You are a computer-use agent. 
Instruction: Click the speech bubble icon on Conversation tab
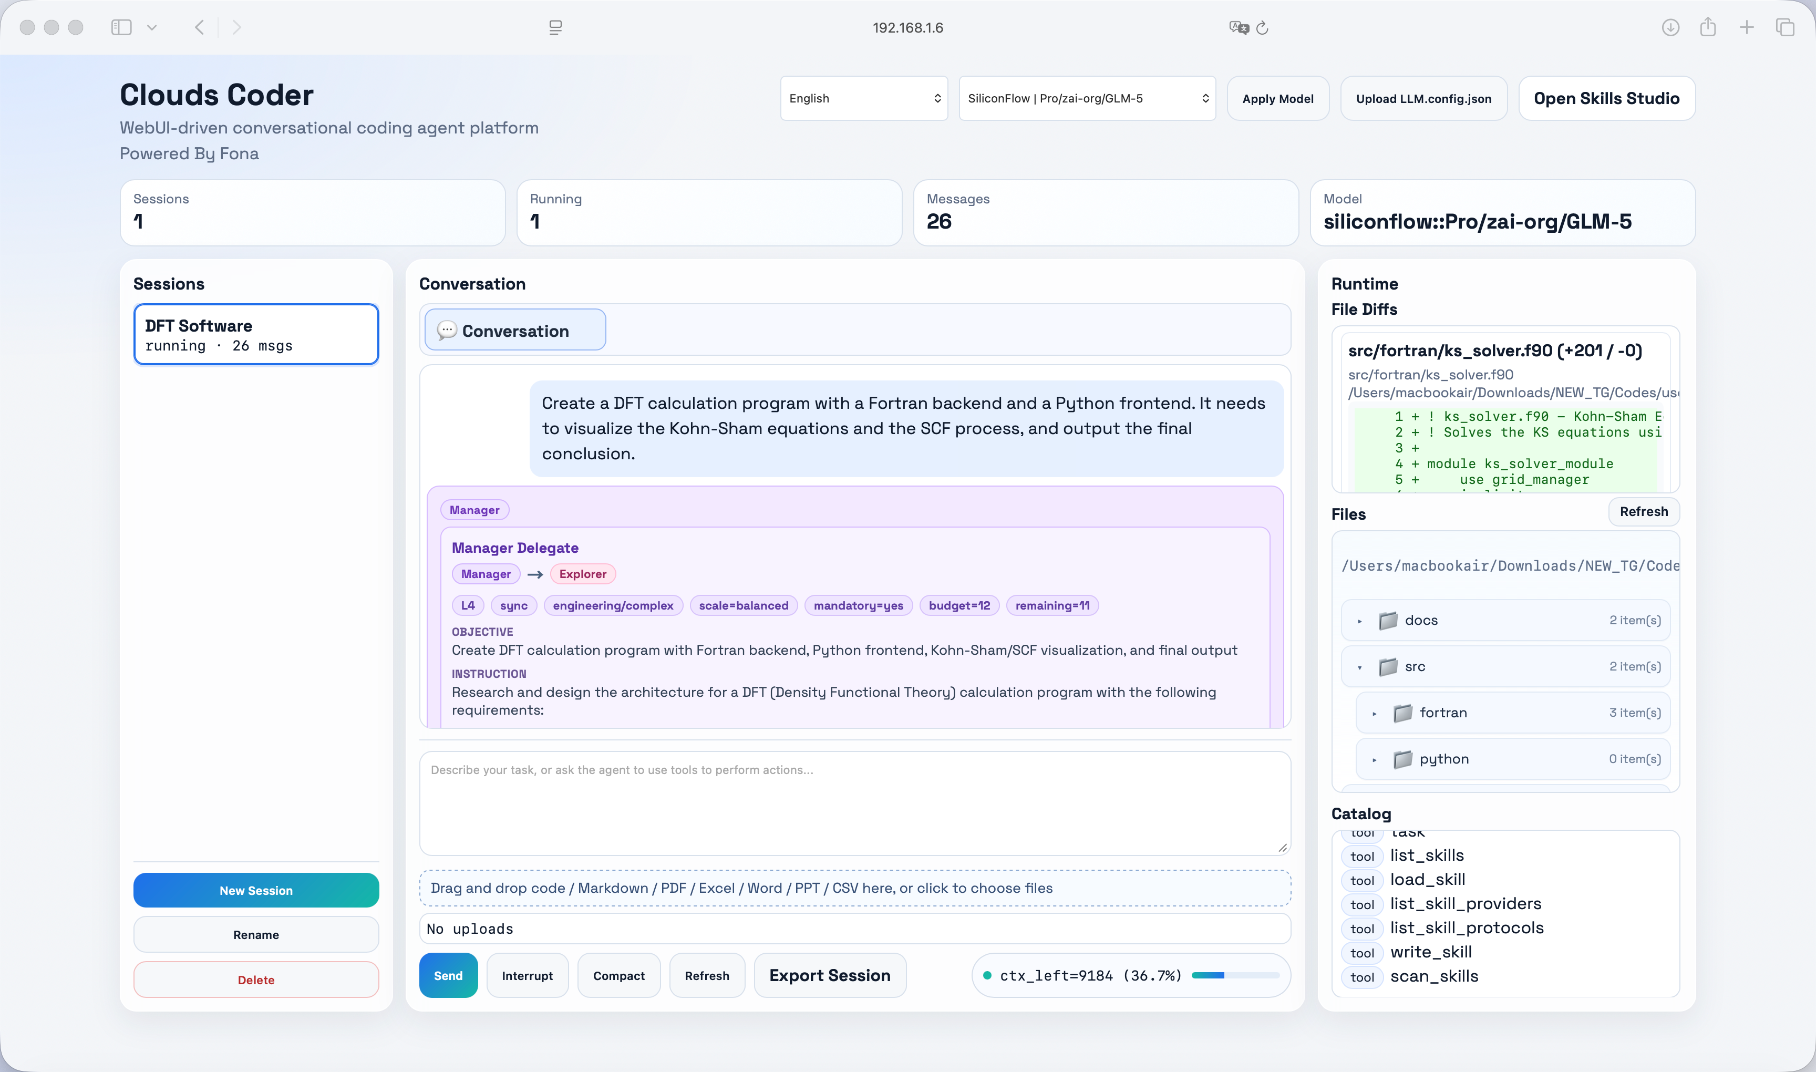coord(447,330)
